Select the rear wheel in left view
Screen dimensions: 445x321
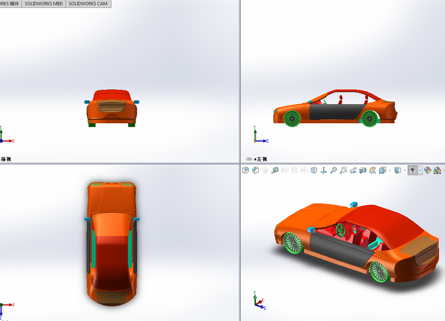click(x=370, y=118)
